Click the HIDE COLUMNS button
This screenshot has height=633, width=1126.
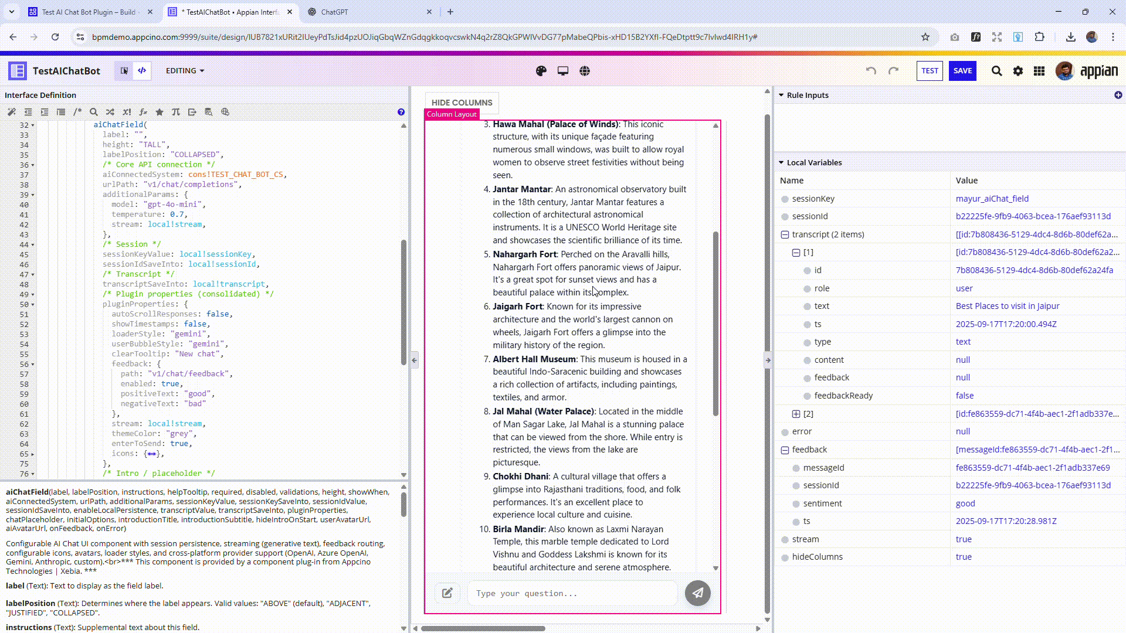[462, 103]
